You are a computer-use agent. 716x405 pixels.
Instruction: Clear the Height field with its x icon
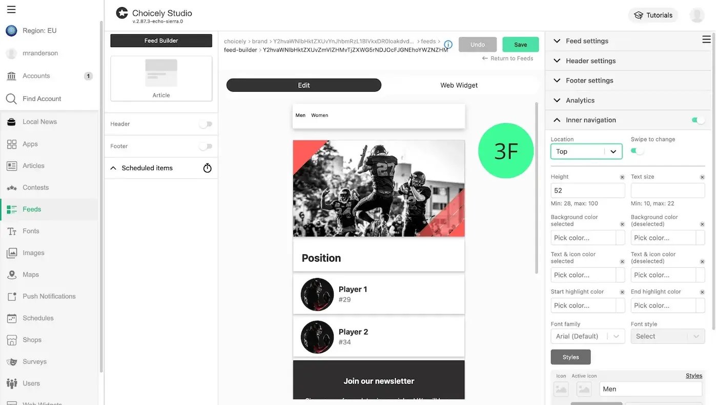coord(622,177)
